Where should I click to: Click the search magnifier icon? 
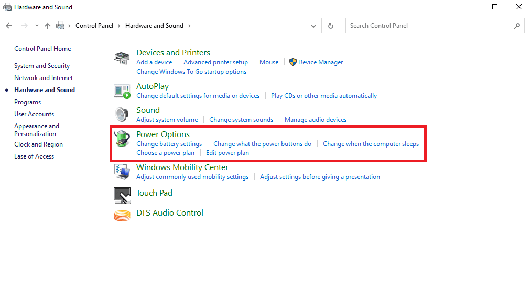click(x=517, y=26)
